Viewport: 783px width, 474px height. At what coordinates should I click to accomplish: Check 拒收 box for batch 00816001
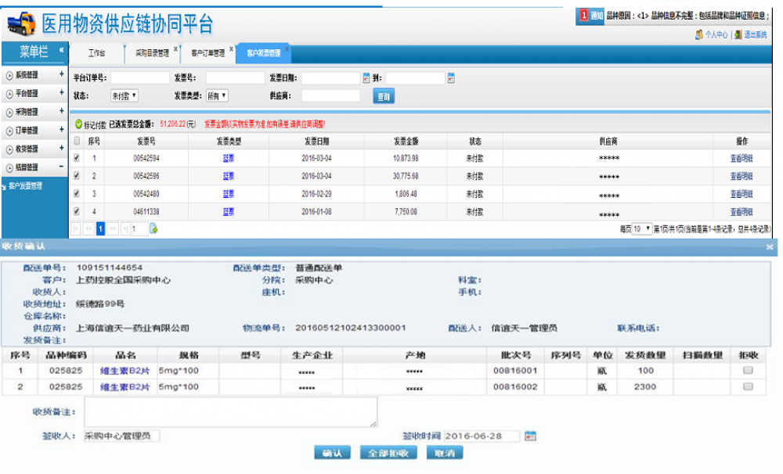coord(748,371)
